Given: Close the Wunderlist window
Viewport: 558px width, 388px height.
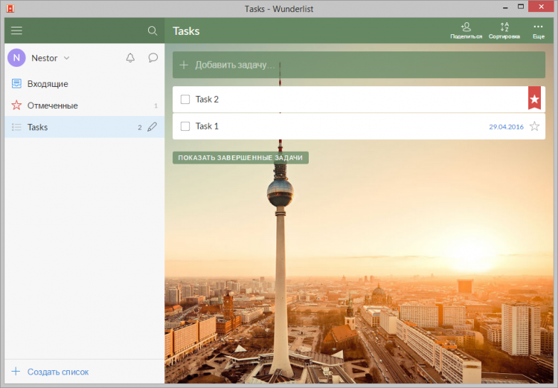Looking at the screenshot, I should tap(542, 7).
